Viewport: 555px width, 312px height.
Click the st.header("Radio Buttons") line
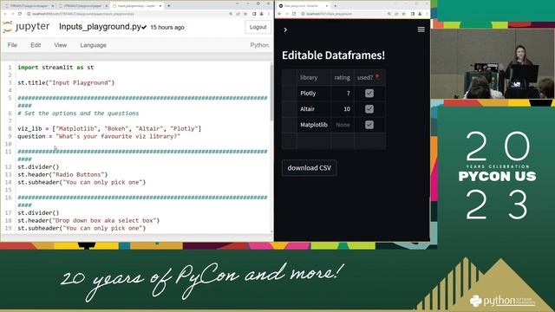tap(62, 175)
